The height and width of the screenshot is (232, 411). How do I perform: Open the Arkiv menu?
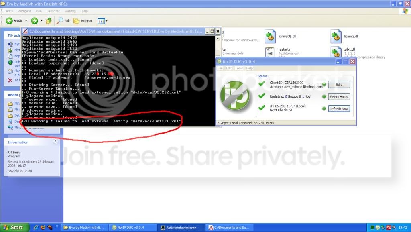click(10, 11)
